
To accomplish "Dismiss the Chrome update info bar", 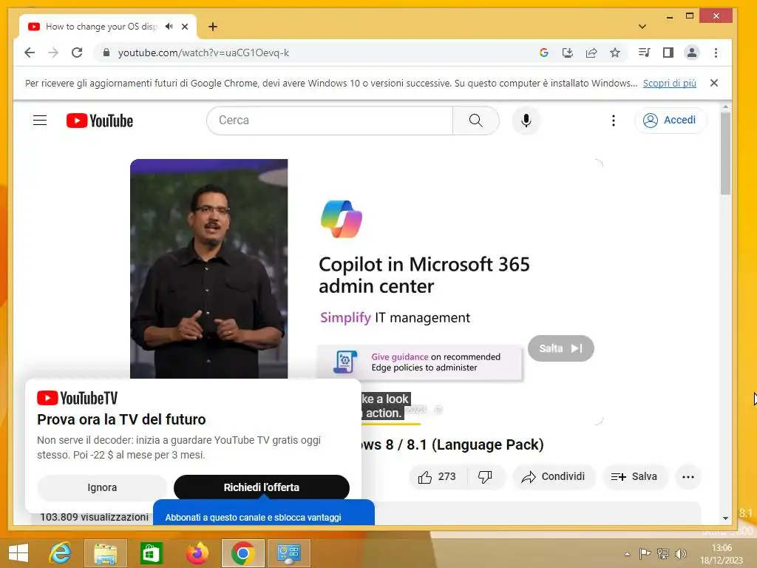I will 714,83.
